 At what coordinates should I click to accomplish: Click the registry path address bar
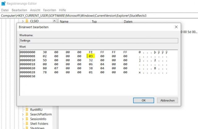(x=99, y=16)
